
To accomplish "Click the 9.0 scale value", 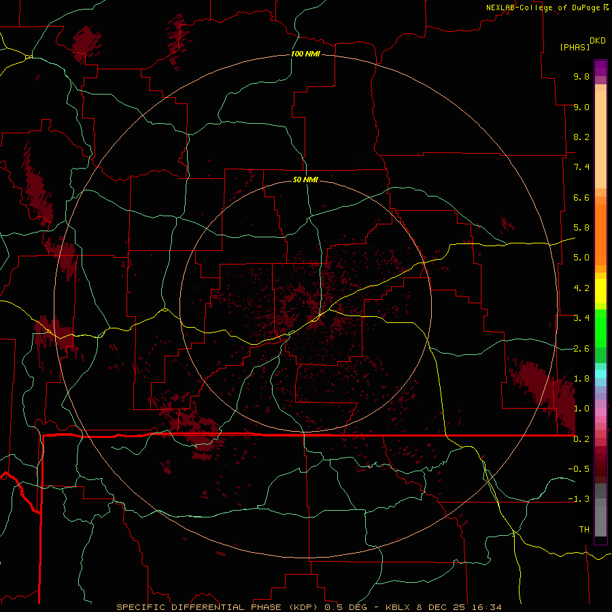I will pyautogui.click(x=581, y=107).
